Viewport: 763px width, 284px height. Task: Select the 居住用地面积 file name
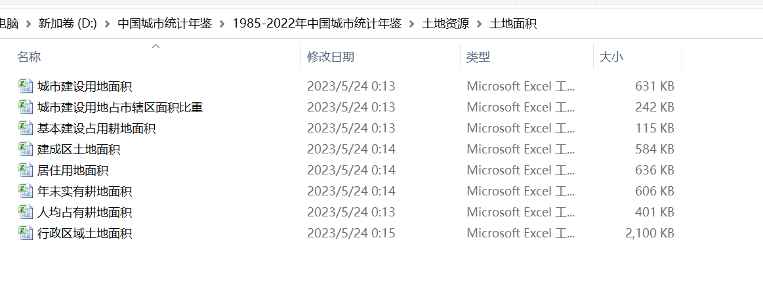(73, 170)
